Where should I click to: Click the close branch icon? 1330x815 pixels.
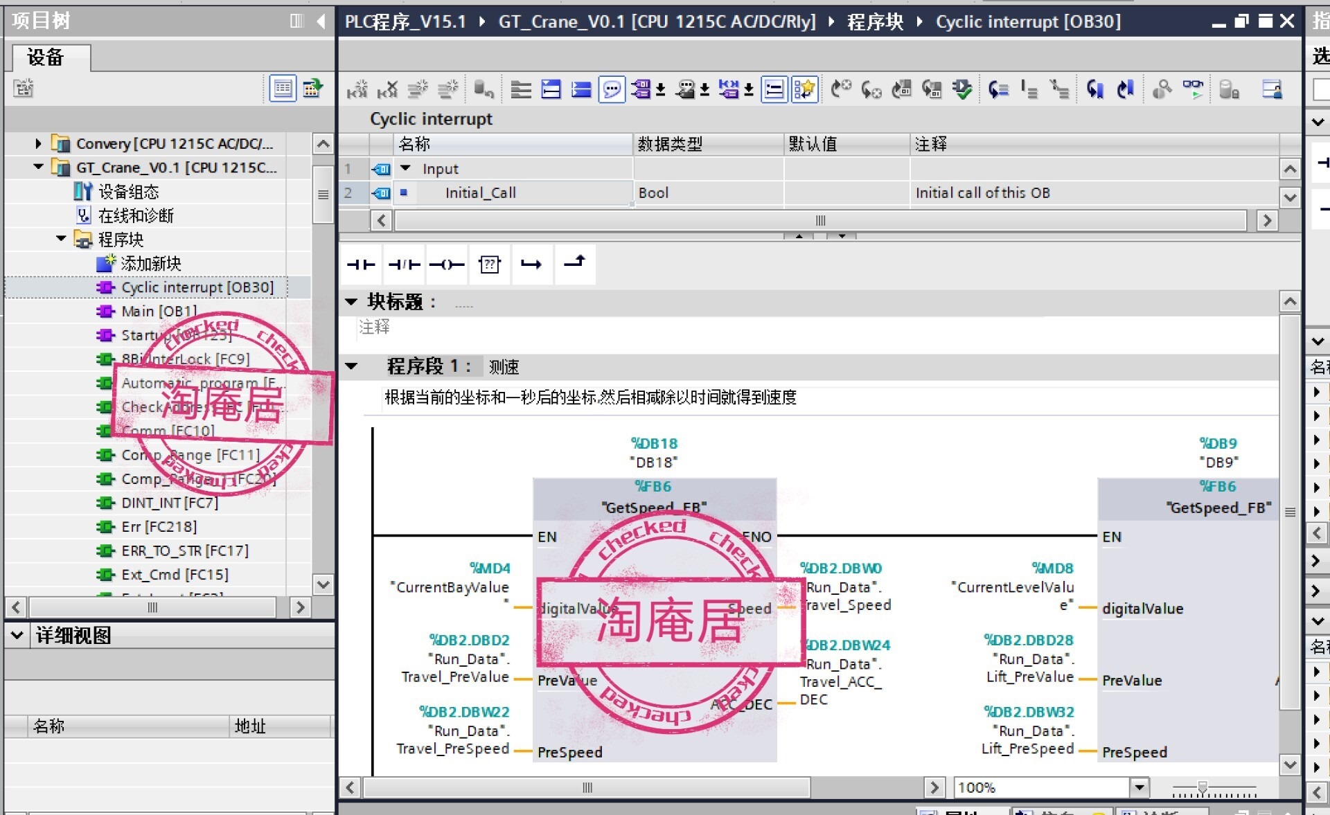pyautogui.click(x=574, y=263)
